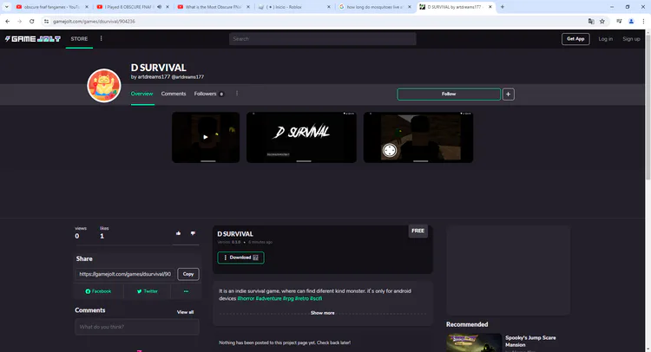651x352 pixels.
Task: Open the D SURVIVAL title screenshot
Action: pyautogui.click(x=301, y=137)
